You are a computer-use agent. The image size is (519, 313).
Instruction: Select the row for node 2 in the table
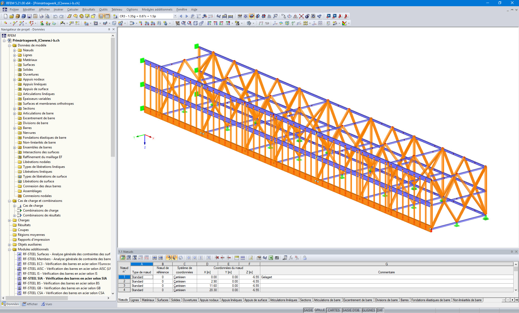click(x=124, y=281)
